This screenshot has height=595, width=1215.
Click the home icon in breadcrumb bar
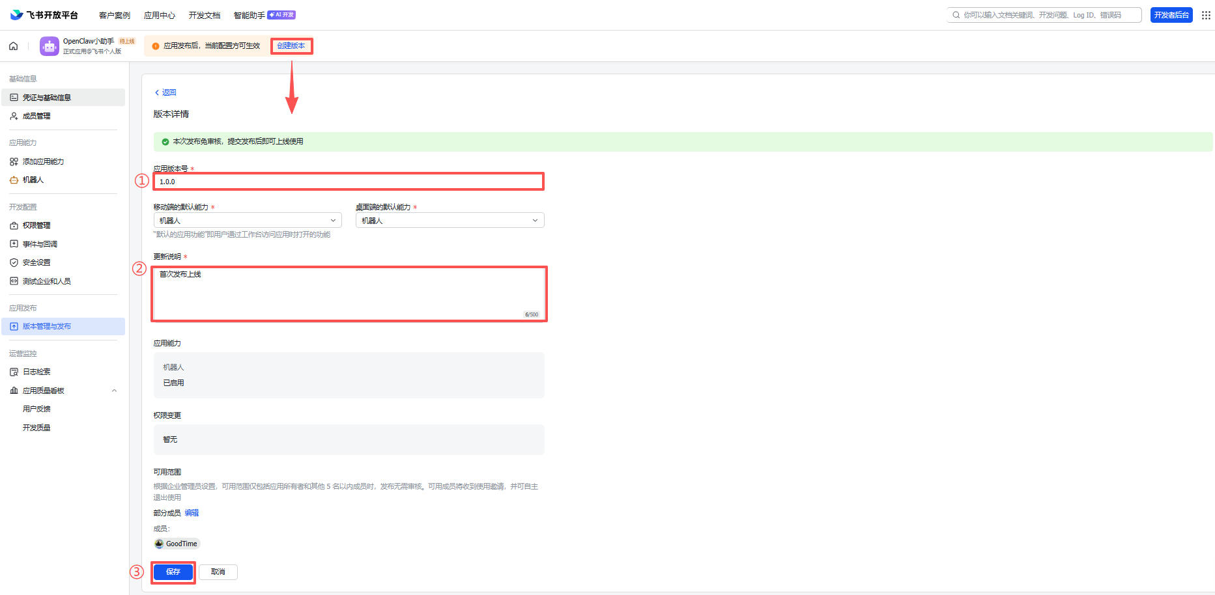pos(13,46)
